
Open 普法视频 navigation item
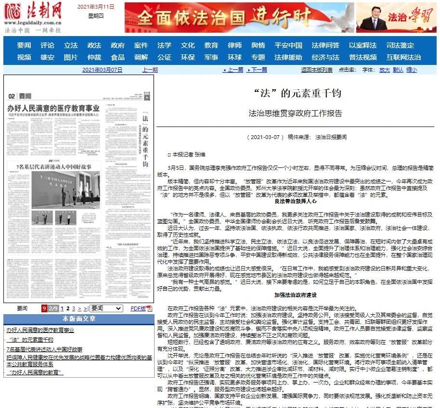(363, 57)
